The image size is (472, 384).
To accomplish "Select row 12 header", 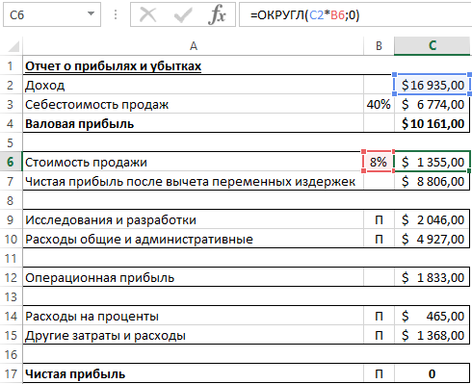I will click(x=11, y=277).
